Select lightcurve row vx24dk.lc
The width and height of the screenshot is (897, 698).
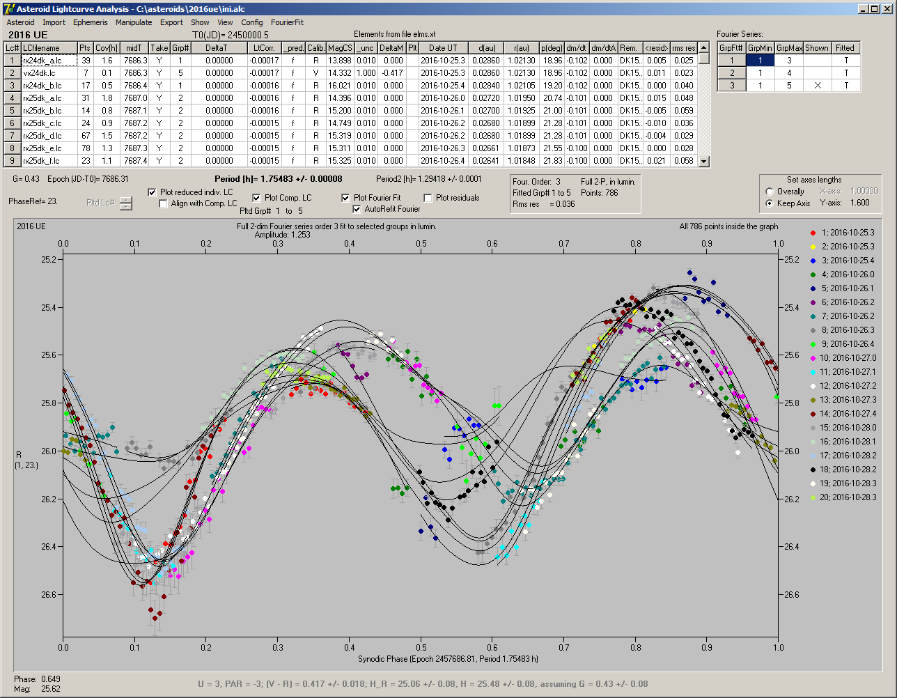351,73
